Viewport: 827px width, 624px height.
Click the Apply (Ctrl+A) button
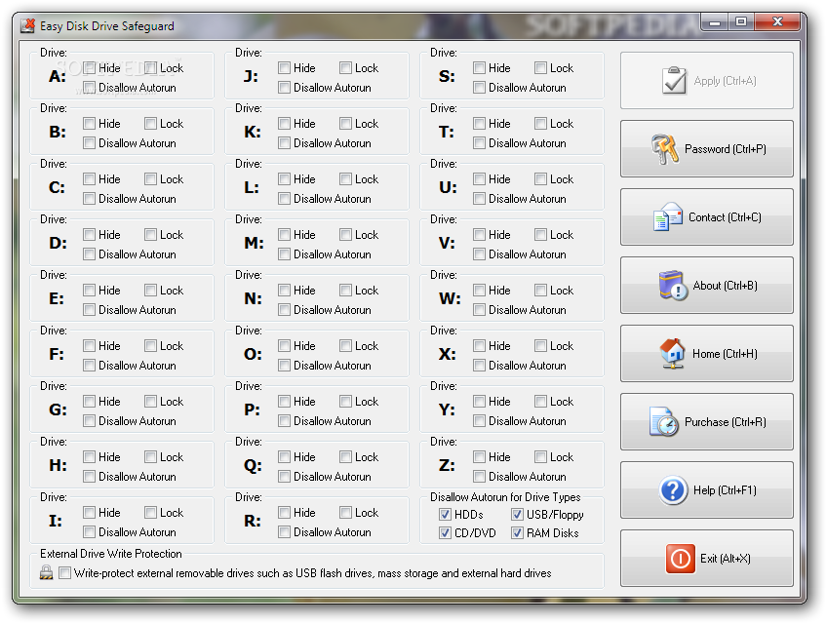707,81
